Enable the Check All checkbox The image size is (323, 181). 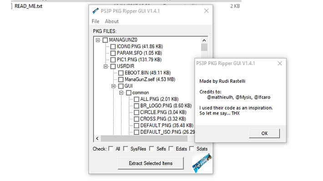[x=111, y=148]
